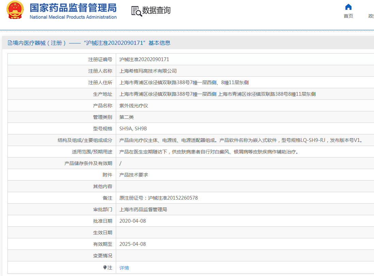Click the 产品名称 row label
Viewport: 374px width, 276px height.
tap(103, 106)
